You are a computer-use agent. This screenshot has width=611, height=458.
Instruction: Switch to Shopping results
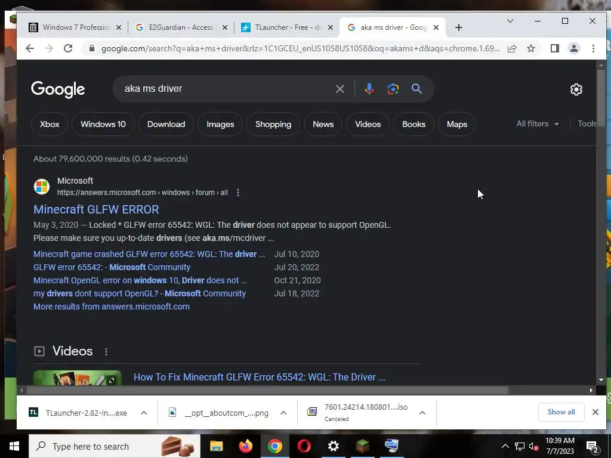click(x=273, y=124)
